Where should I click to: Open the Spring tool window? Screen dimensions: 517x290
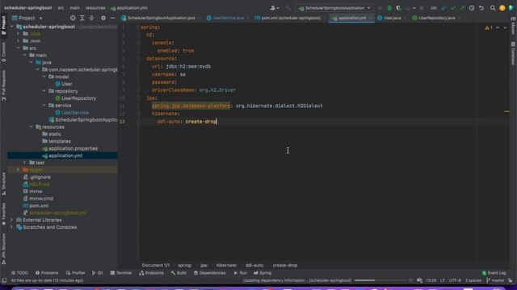[x=263, y=273]
